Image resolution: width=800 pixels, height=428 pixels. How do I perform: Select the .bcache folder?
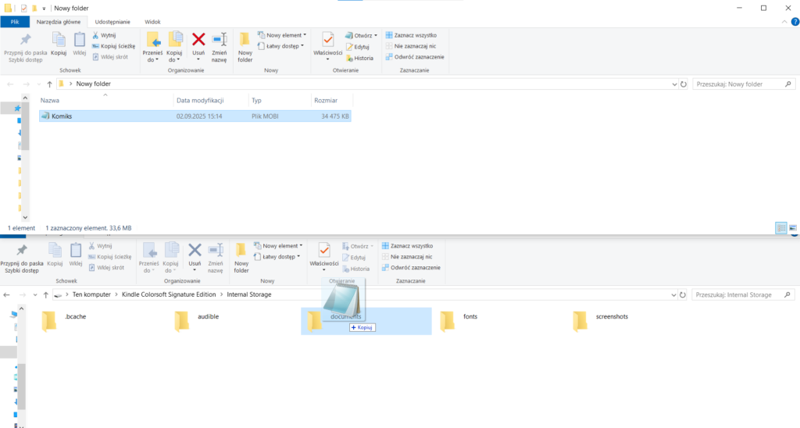pos(64,321)
